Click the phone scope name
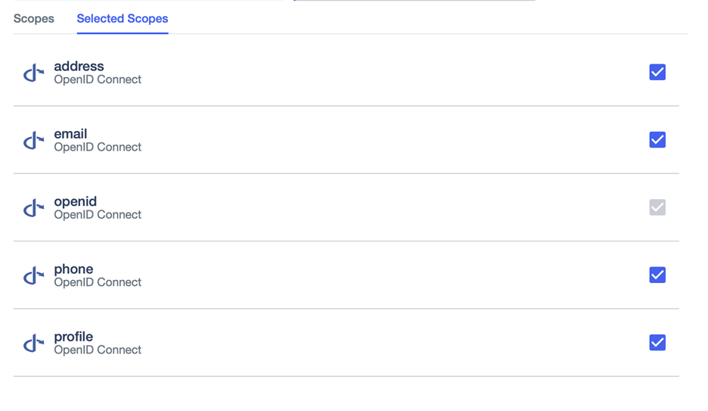Screen dimensions: 708x411 click(73, 269)
